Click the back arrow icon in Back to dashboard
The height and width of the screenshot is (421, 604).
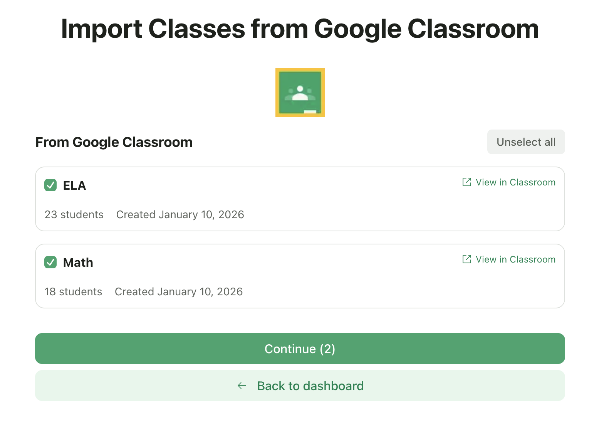(x=242, y=386)
